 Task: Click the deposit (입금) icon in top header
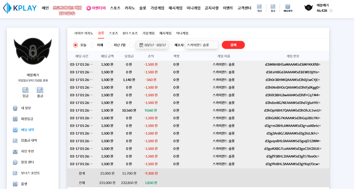tap(259, 6)
